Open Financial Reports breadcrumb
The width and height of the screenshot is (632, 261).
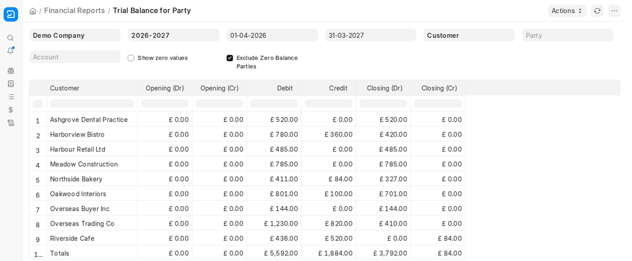74,11
